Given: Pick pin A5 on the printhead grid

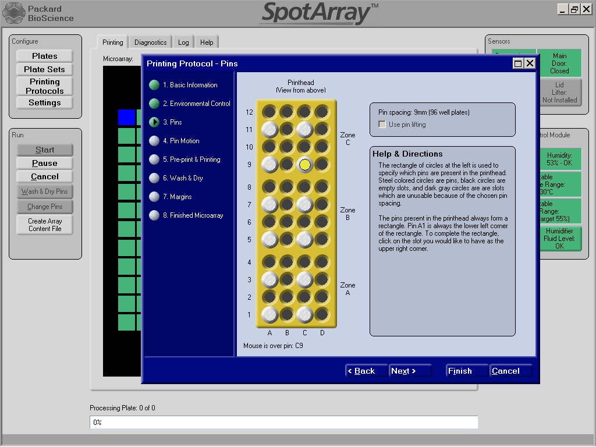Looking at the screenshot, I should [269, 239].
